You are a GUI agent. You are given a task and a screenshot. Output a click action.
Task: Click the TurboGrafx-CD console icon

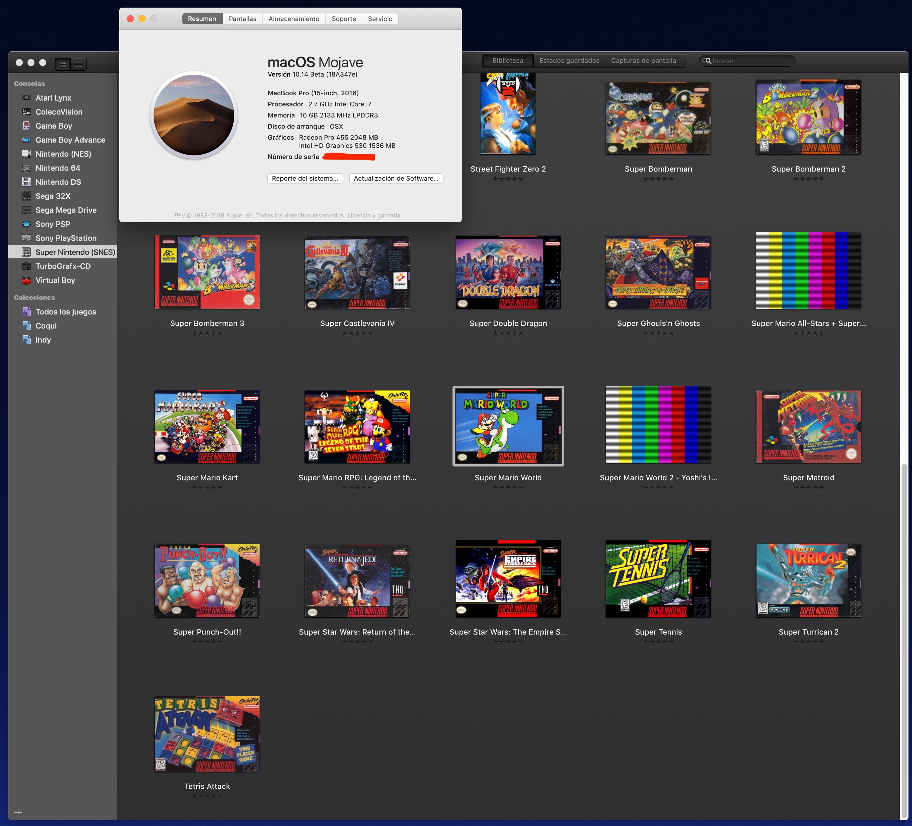coord(26,266)
